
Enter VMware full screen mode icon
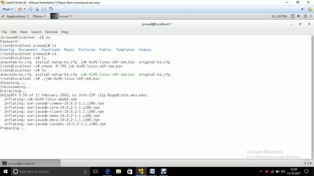pos(44,9)
